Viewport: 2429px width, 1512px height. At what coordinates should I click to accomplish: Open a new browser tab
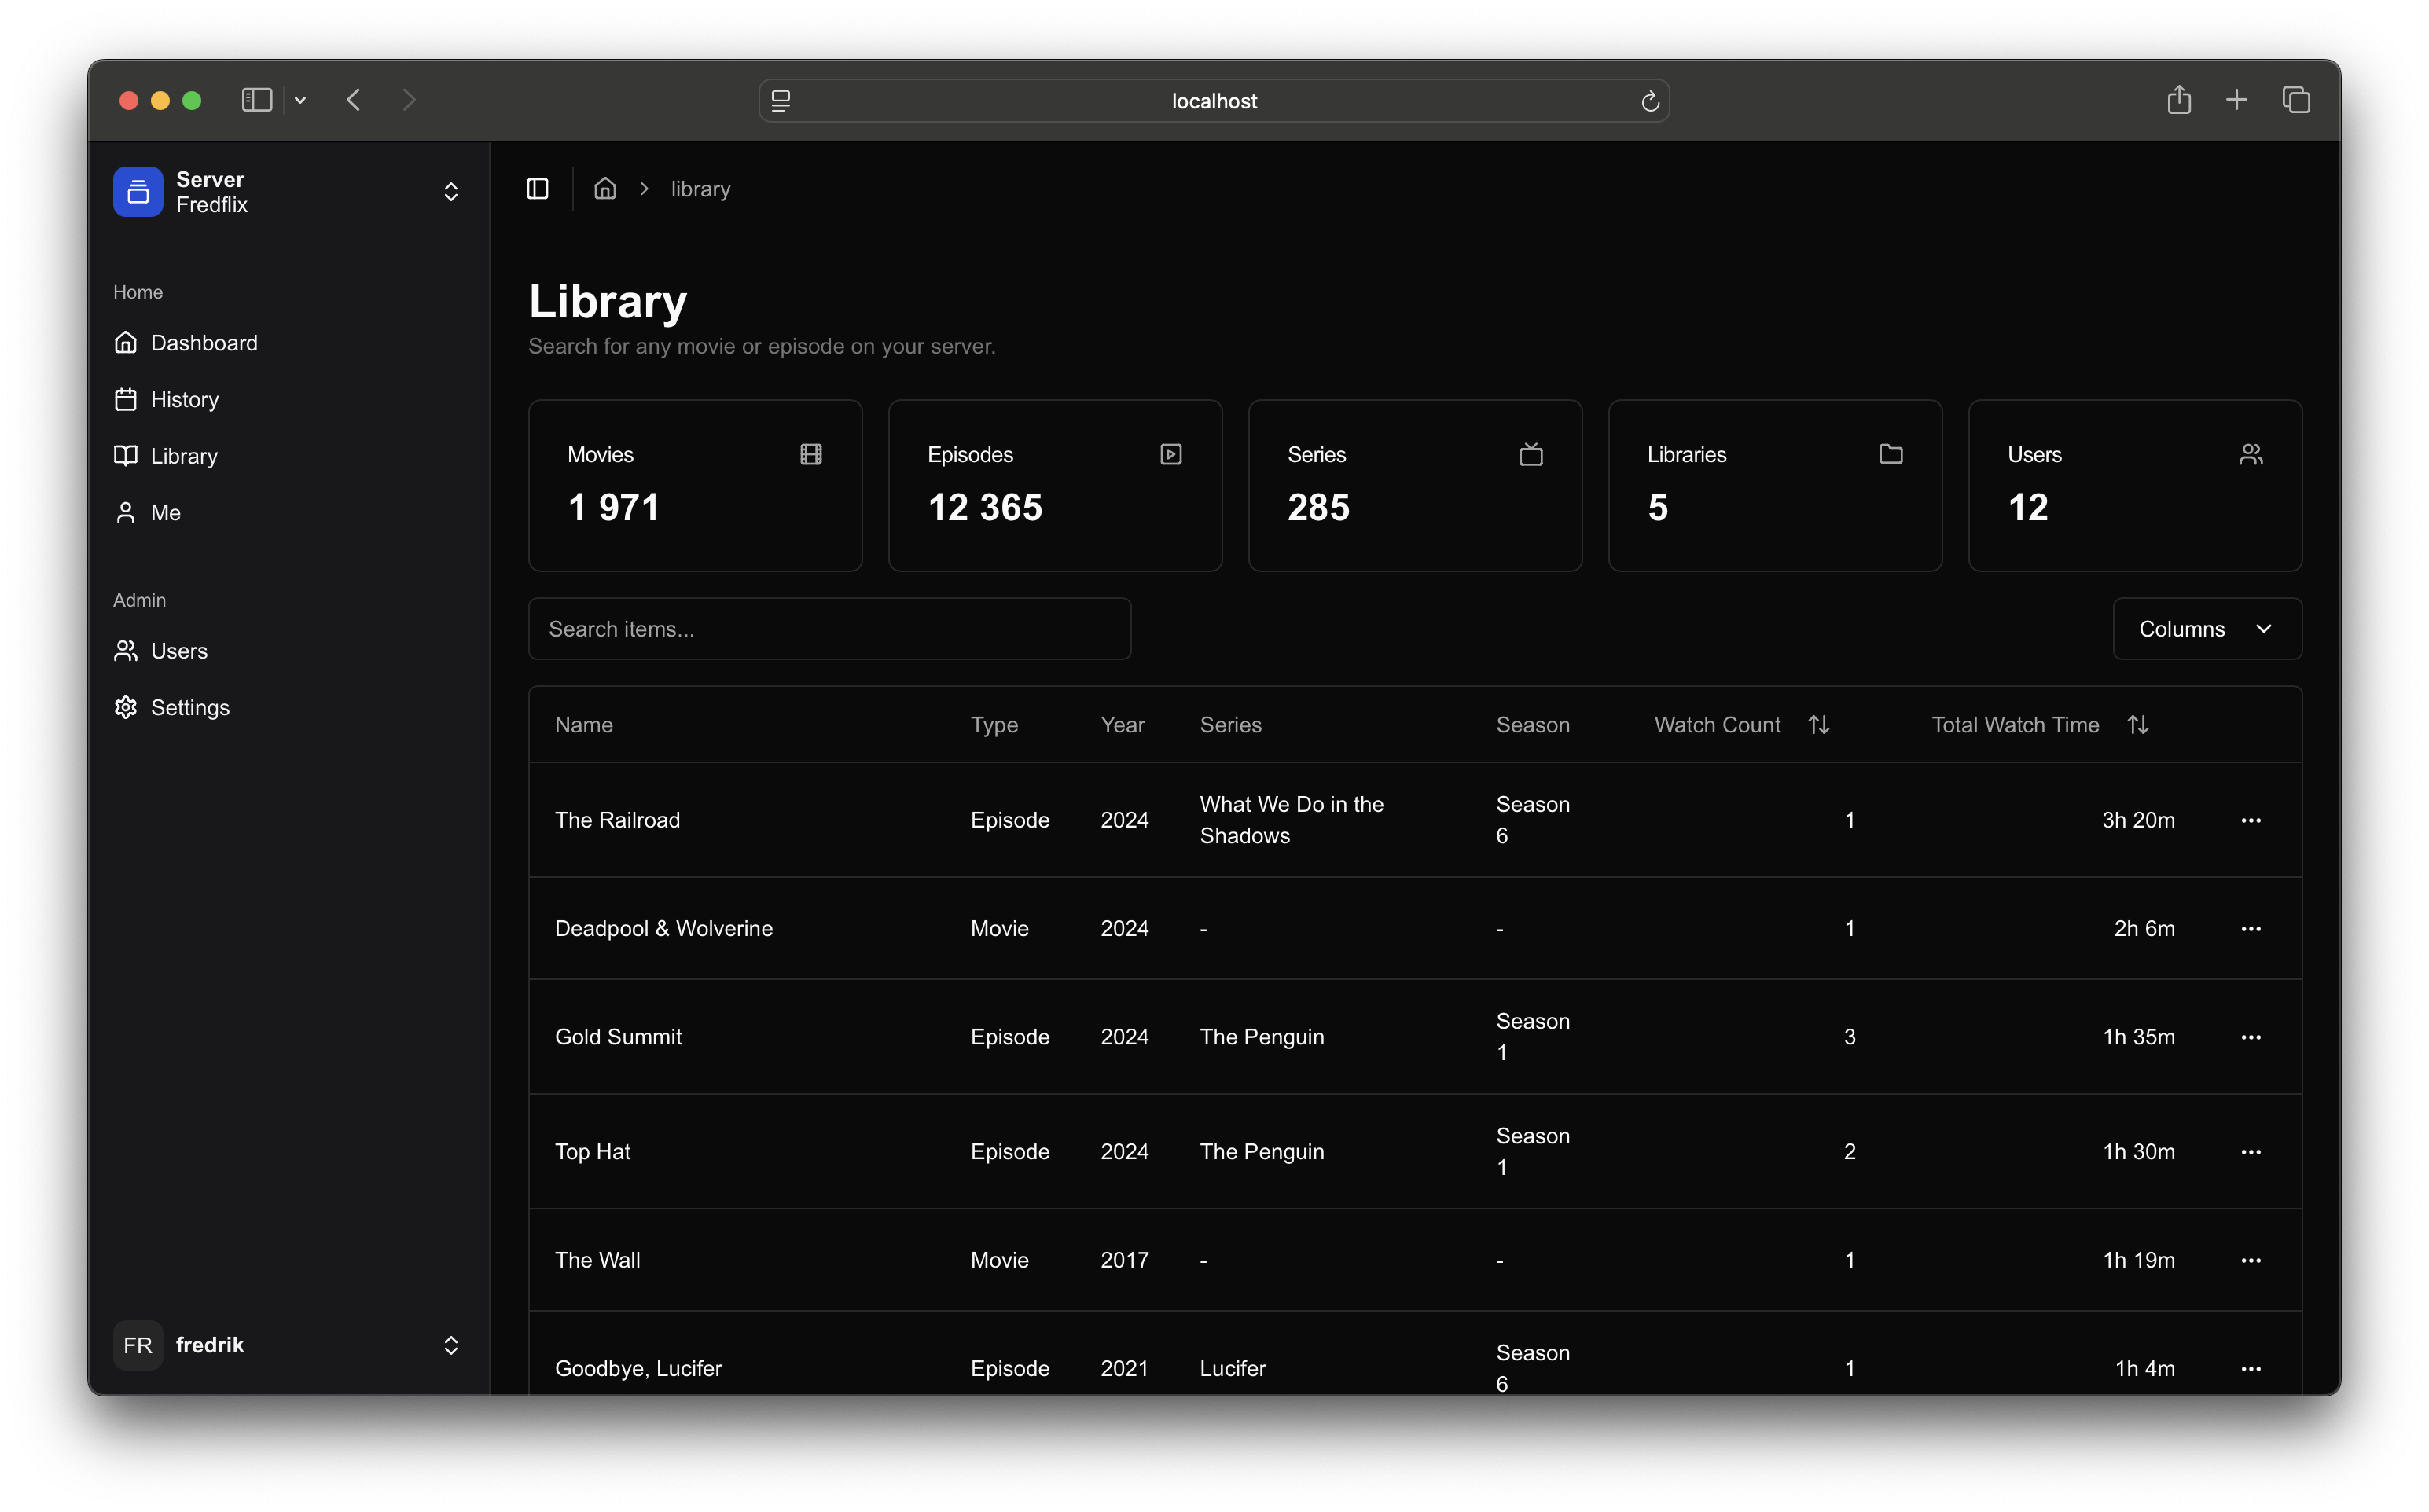click(2237, 100)
